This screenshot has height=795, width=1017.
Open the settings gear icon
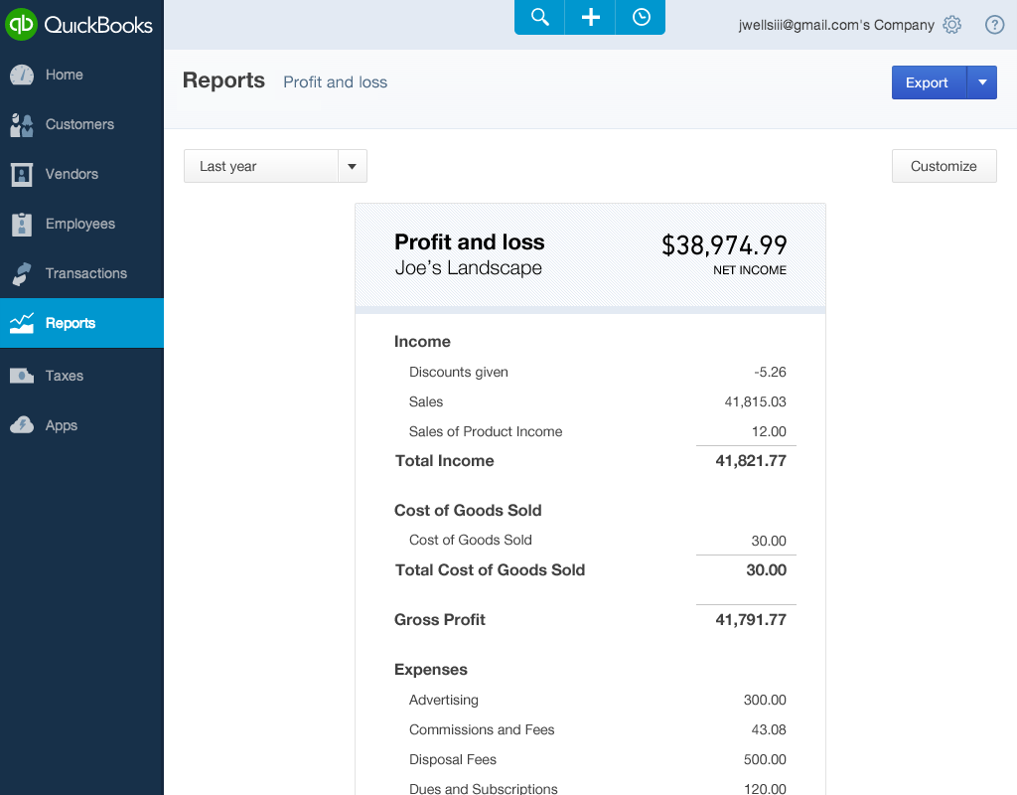pyautogui.click(x=952, y=25)
